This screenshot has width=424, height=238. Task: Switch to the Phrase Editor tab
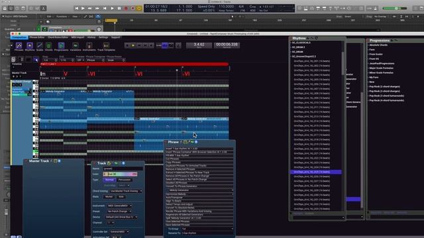tap(37, 37)
